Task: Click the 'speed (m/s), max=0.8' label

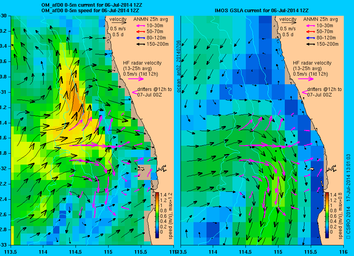Action: (341, 216)
